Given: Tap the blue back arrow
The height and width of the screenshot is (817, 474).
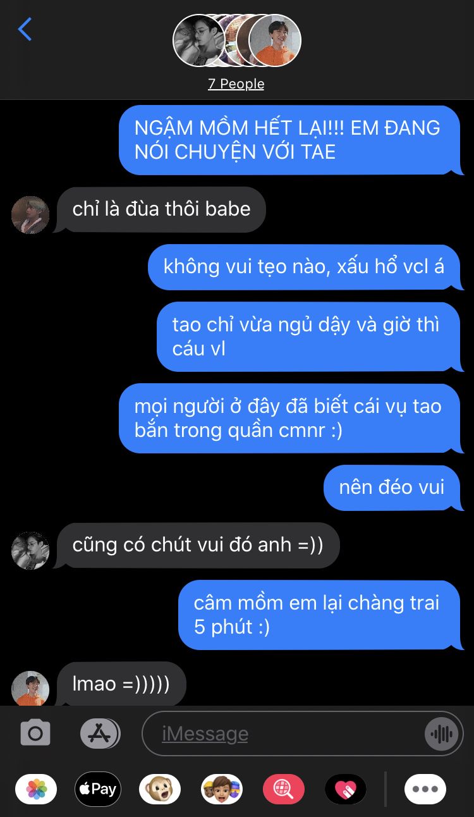Looking at the screenshot, I should point(25,29).
